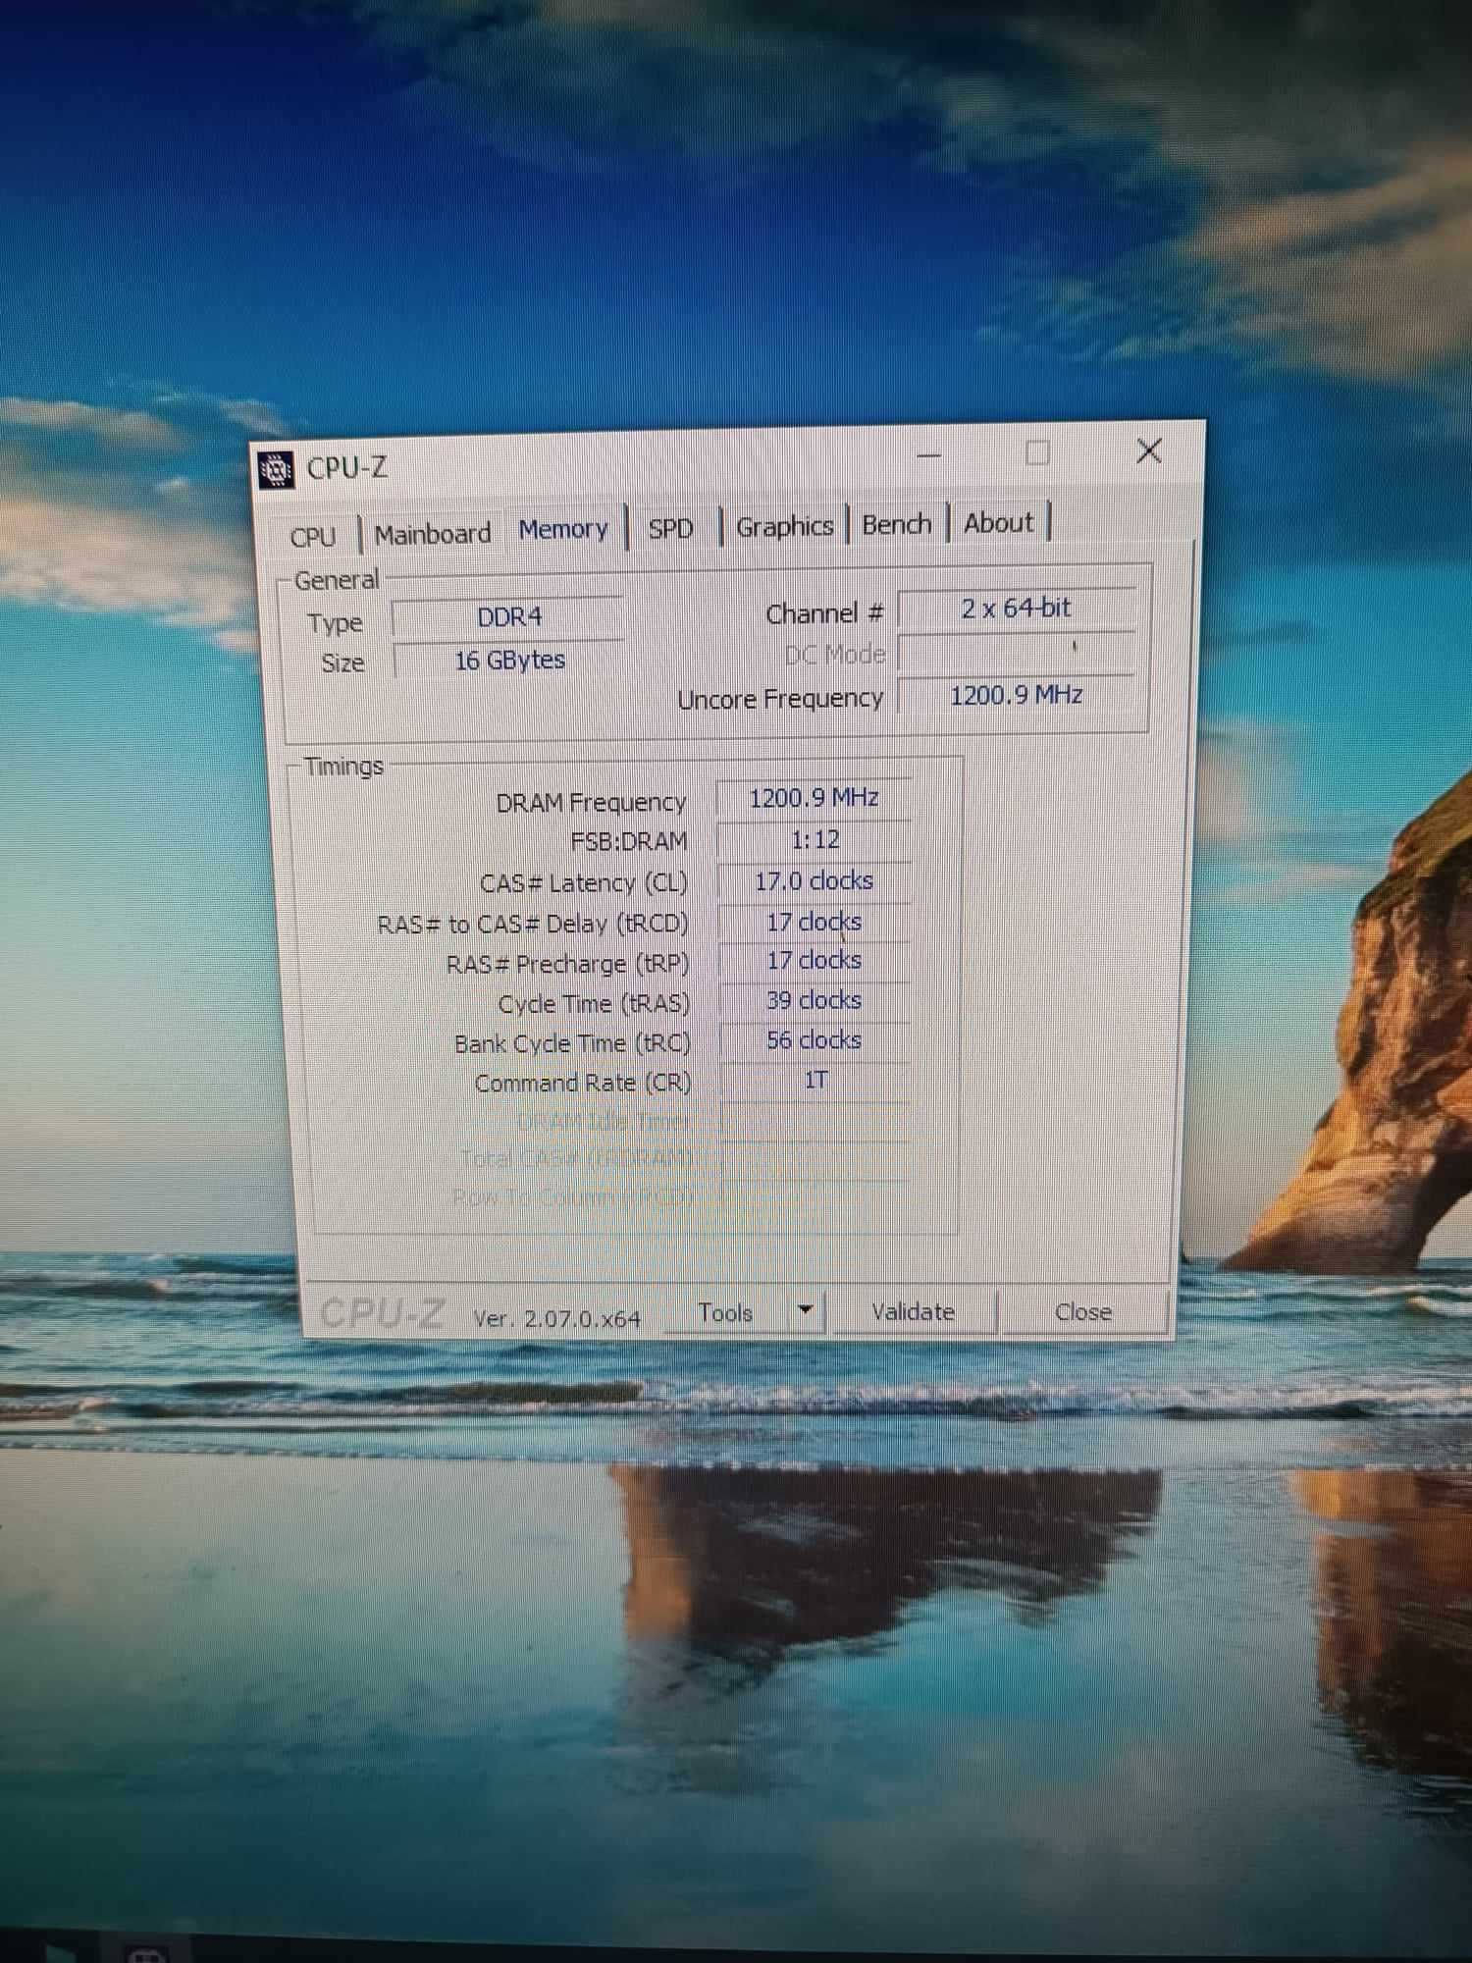Click the Cycle Time (tRAS) label
The height and width of the screenshot is (1963, 1472).
coord(594,1004)
